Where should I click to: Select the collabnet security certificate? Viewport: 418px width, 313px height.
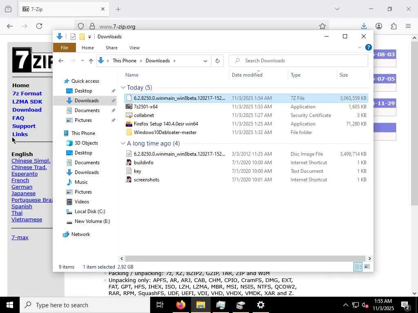pyautogui.click(x=246, y=115)
